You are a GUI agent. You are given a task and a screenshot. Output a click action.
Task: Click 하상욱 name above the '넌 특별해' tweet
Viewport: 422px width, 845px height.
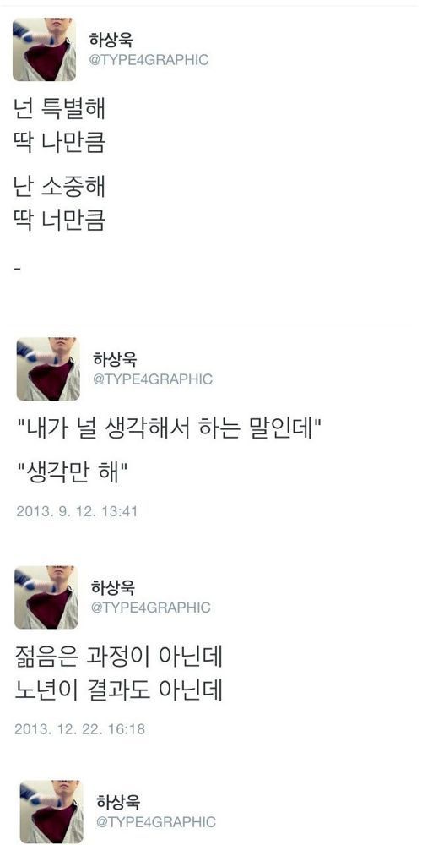click(111, 40)
